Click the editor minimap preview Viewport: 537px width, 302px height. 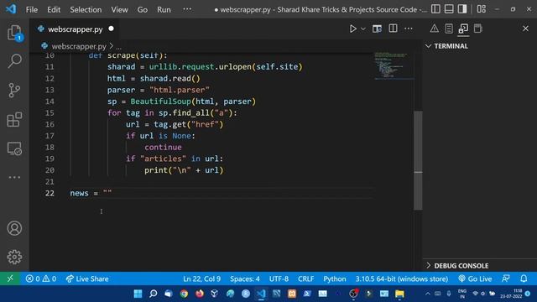tap(394, 65)
